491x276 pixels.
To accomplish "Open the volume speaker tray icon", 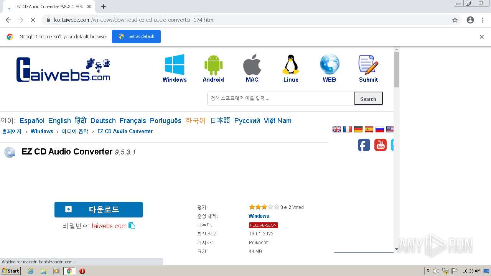I will (436, 271).
